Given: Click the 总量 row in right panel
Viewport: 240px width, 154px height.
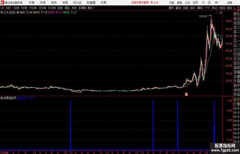Looking at the screenshot, I should click(237, 77).
